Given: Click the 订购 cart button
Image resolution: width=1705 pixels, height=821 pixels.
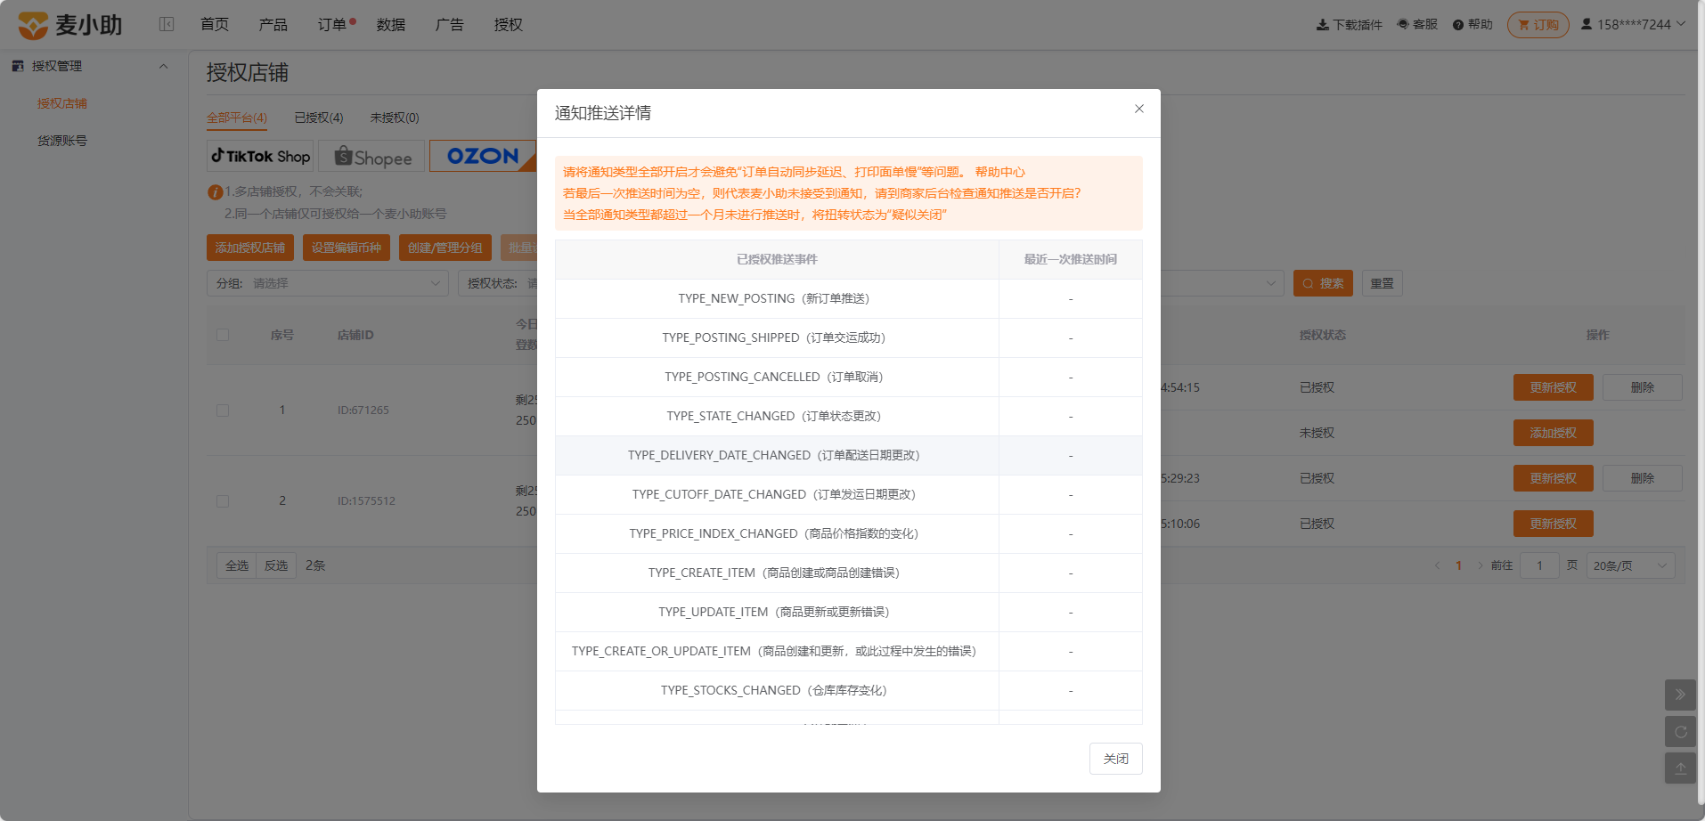Looking at the screenshot, I should (1538, 24).
